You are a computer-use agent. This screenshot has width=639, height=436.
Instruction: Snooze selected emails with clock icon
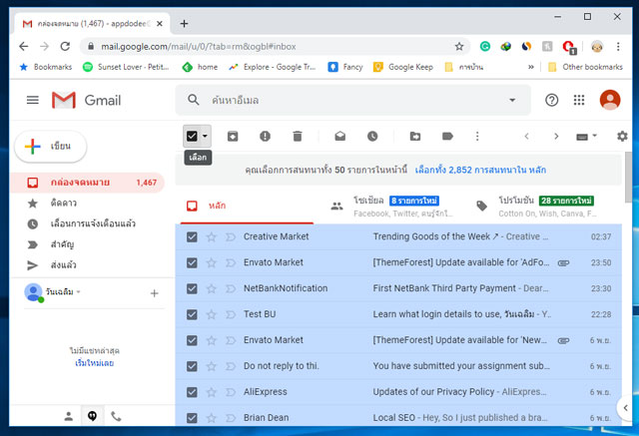click(x=372, y=137)
